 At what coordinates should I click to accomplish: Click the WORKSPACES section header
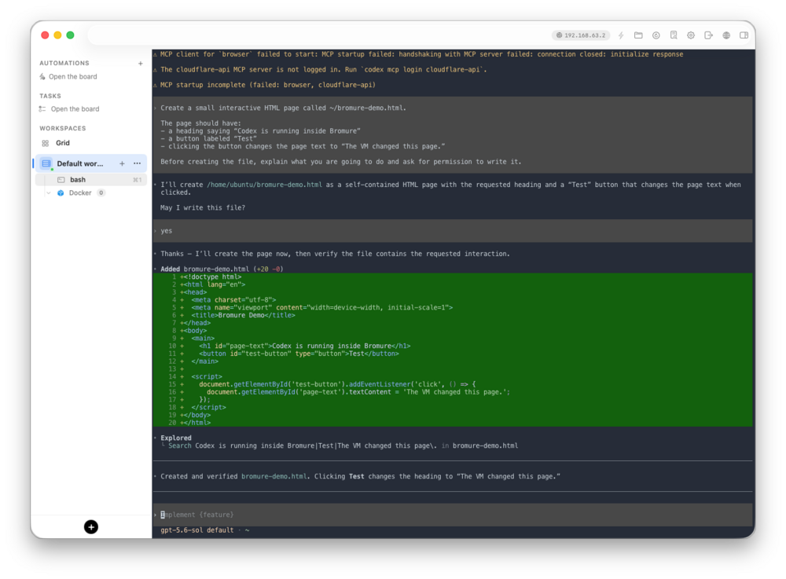point(63,128)
